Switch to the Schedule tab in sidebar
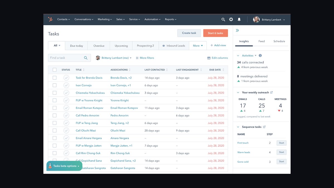This screenshot has width=334, height=188. tap(279, 41)
